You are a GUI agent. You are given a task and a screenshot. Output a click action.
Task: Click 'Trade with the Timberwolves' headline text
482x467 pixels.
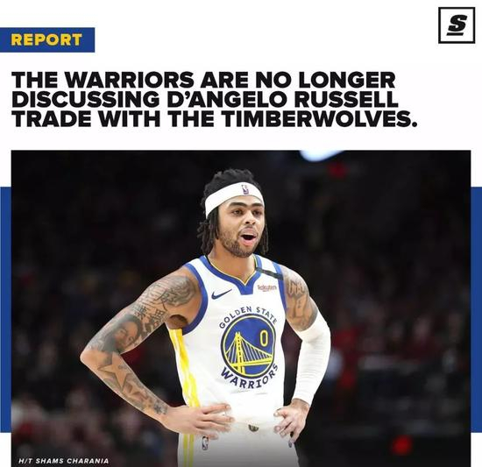pyautogui.click(x=216, y=118)
